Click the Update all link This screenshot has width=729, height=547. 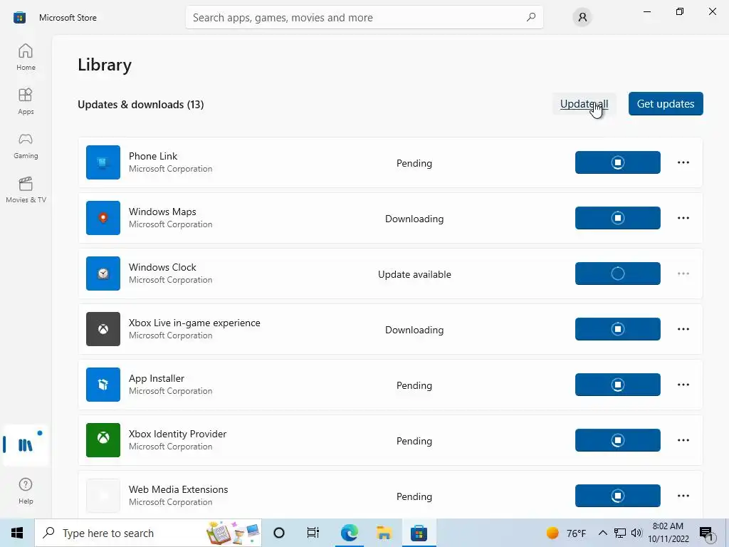584,104
